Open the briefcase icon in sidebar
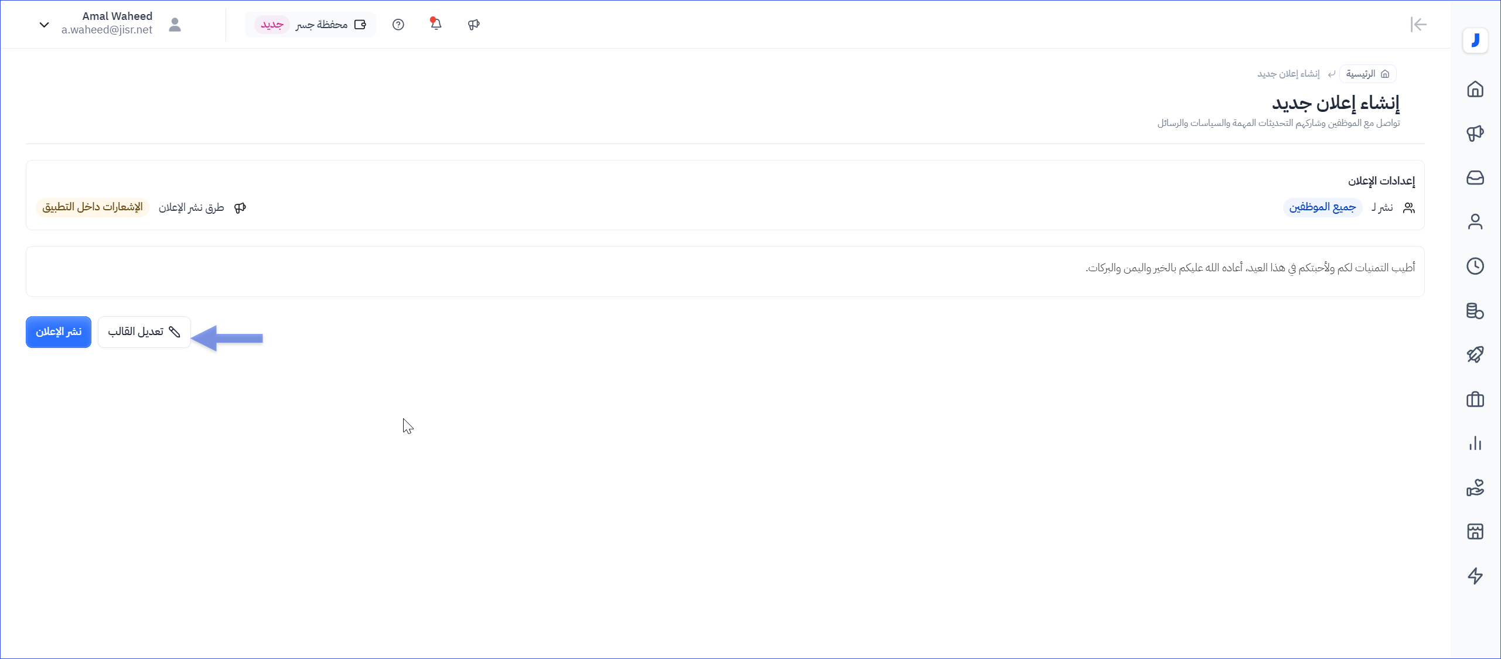 tap(1475, 400)
